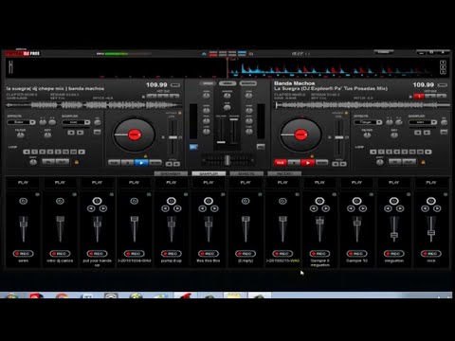Viewport: 455px width, 341px height.
Task: Toggle loop mode on 'put your hands up' sample
Action: click(98, 201)
